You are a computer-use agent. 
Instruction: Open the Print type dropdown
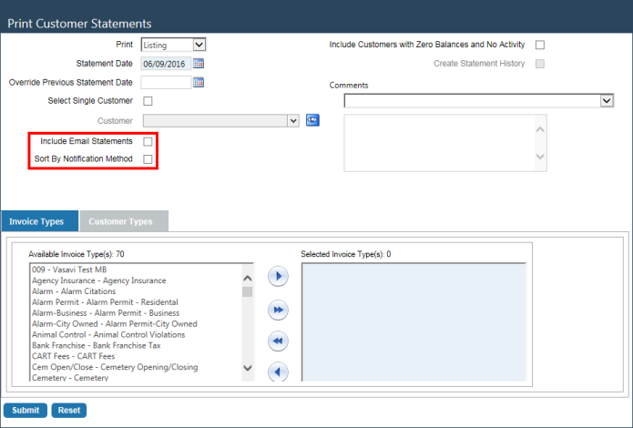[x=173, y=45]
